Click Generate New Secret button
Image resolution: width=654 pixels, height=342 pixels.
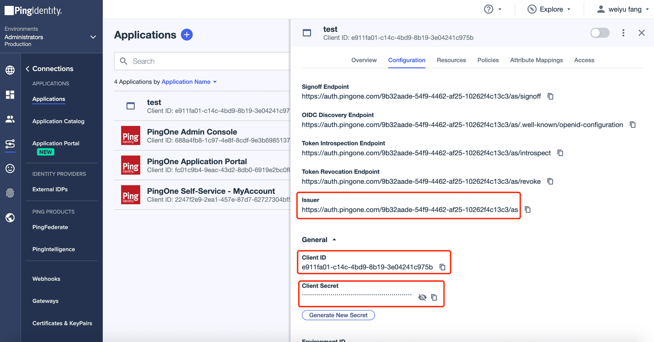pyautogui.click(x=338, y=315)
